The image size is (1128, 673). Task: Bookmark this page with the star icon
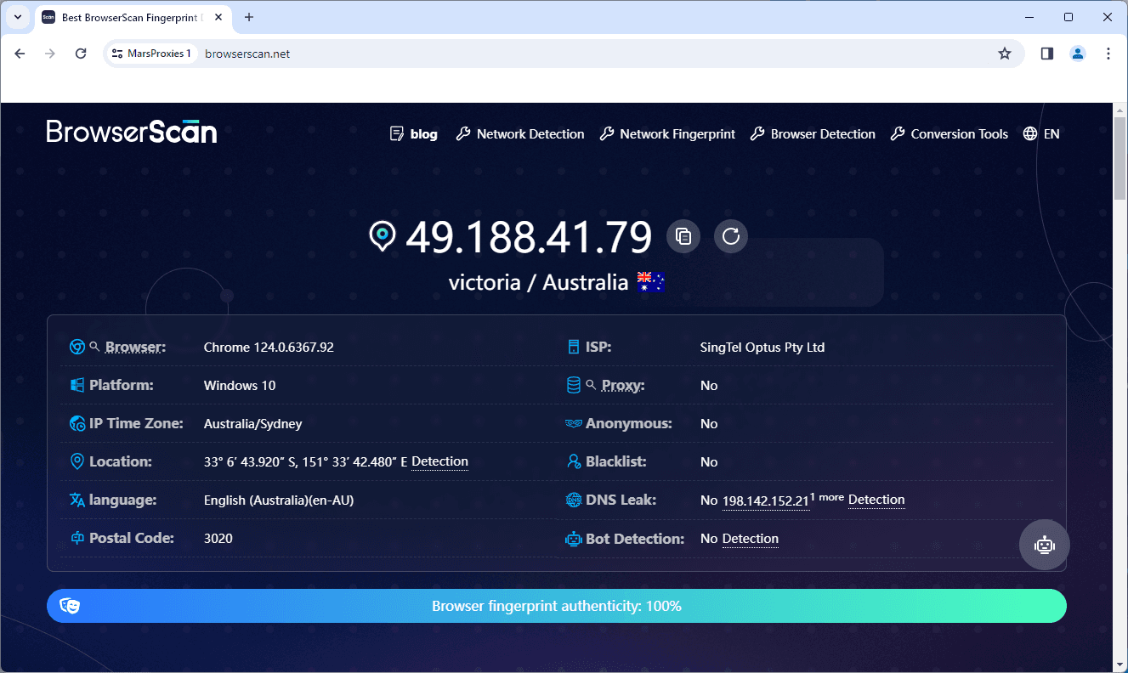pyautogui.click(x=1005, y=54)
